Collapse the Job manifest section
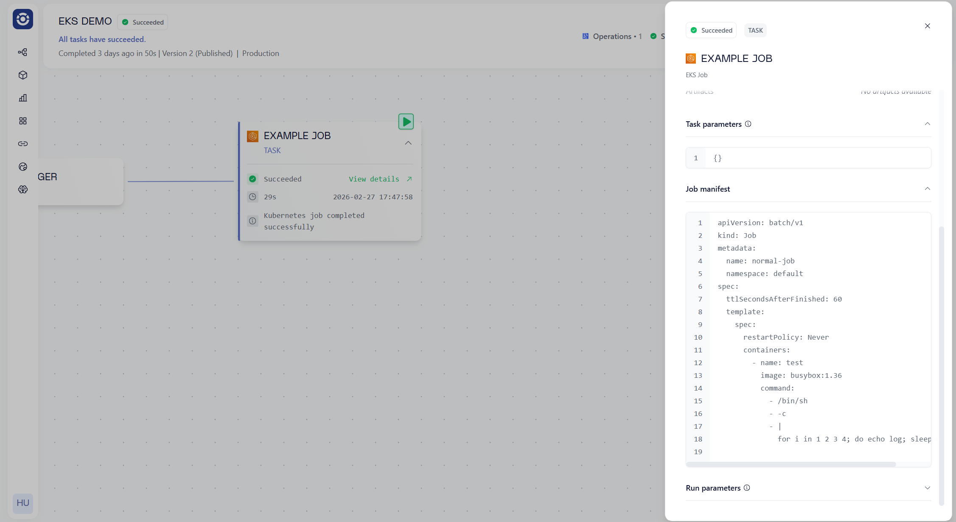The height and width of the screenshot is (522, 956). pyautogui.click(x=927, y=189)
